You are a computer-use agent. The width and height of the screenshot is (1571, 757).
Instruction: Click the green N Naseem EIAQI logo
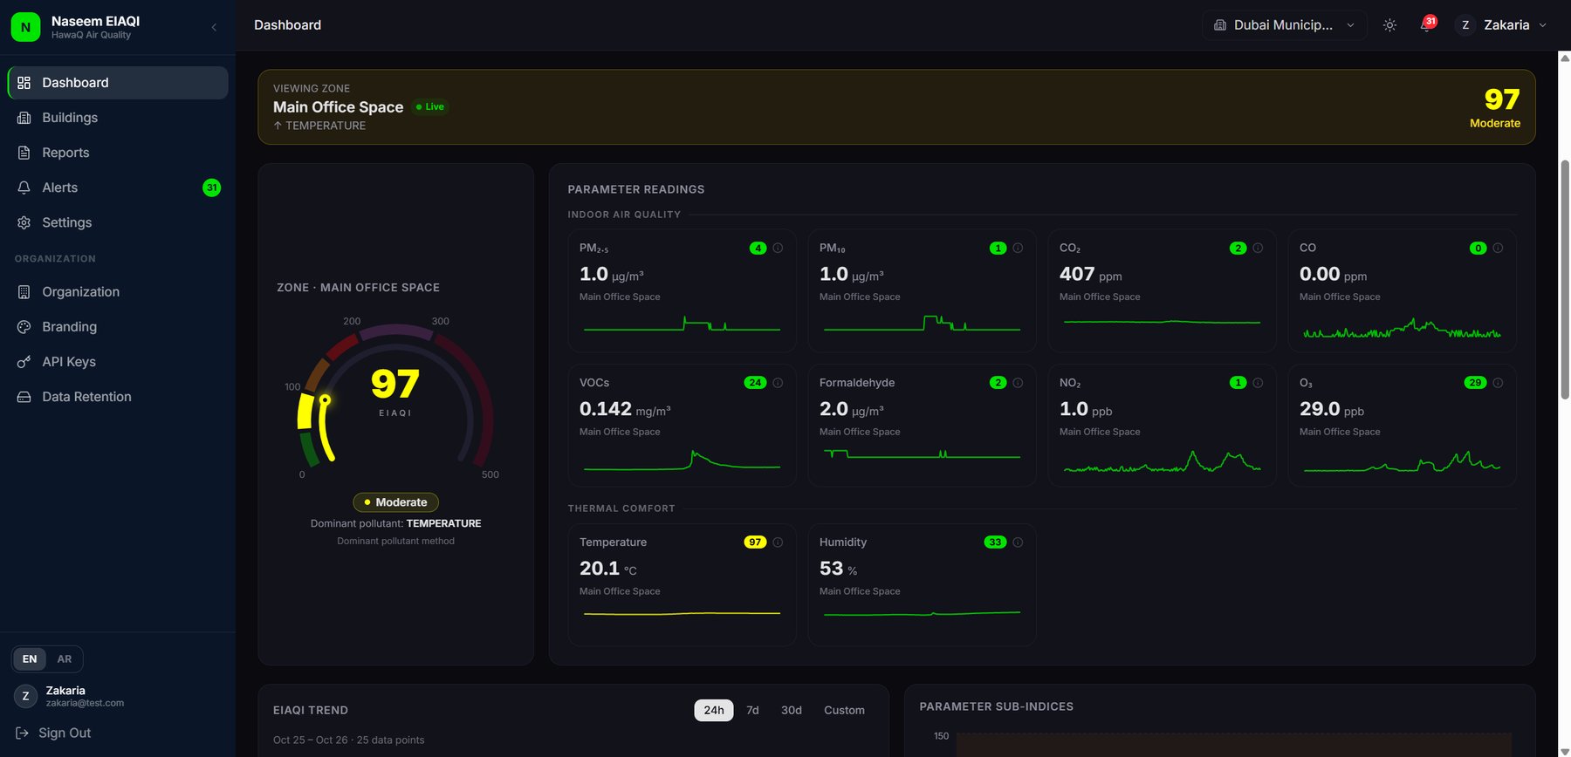pyautogui.click(x=25, y=27)
